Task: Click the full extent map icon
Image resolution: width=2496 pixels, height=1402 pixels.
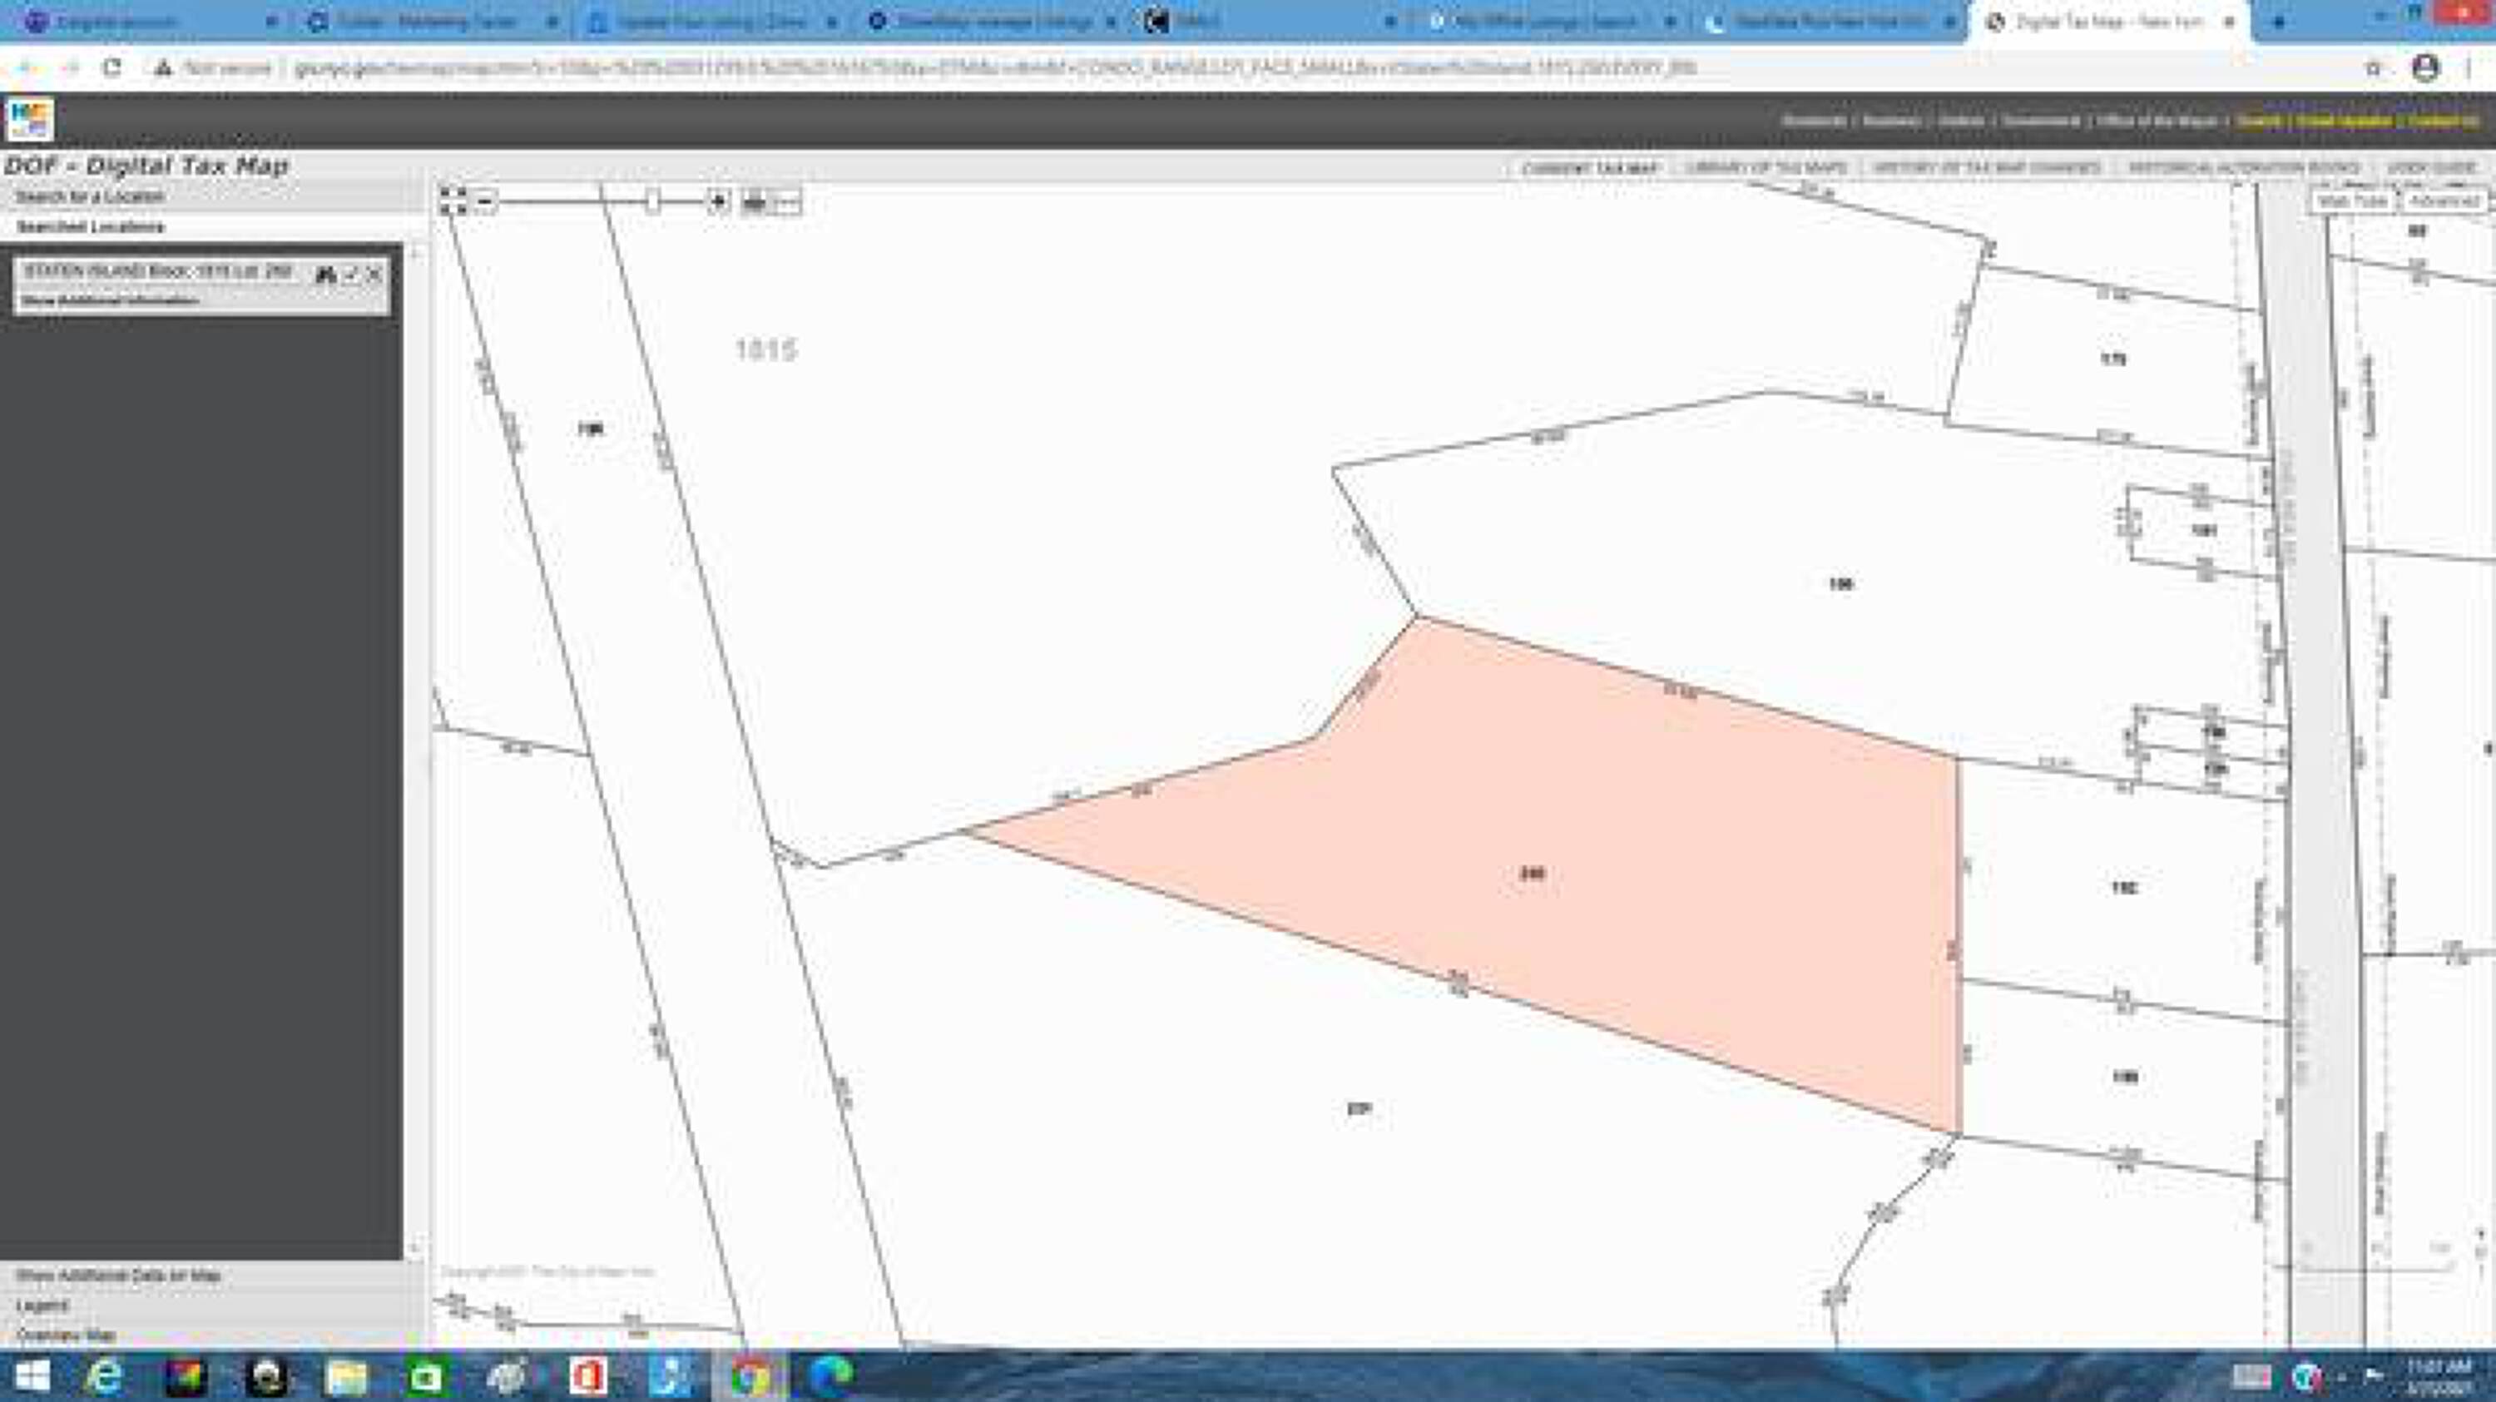Action: [453, 201]
